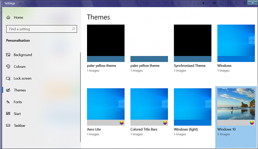
Task: Click the Fonts icon
Action: [8, 102]
